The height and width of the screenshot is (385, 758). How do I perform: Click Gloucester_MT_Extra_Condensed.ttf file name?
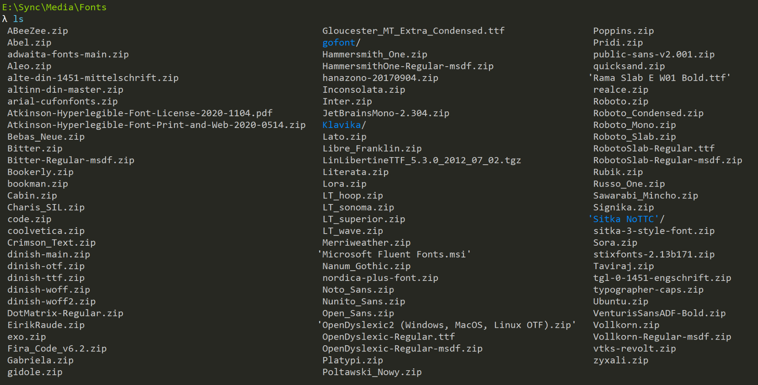413,31
